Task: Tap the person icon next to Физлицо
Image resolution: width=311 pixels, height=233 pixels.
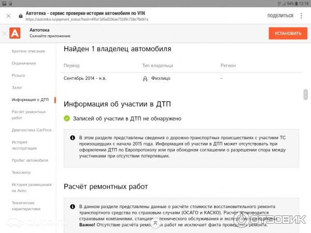Action: pos(145,79)
